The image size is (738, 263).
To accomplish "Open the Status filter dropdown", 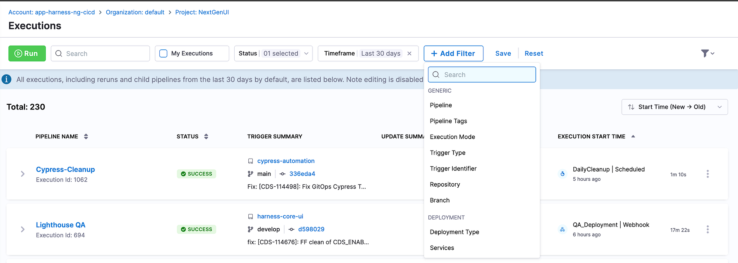I will tap(273, 53).
